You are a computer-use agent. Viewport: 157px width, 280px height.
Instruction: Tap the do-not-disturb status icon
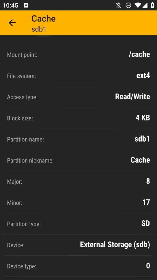point(128,6)
